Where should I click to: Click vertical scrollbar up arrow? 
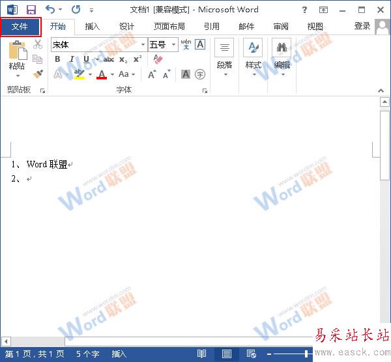click(384, 102)
